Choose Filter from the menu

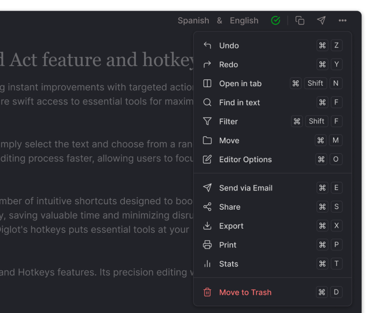tap(272, 121)
